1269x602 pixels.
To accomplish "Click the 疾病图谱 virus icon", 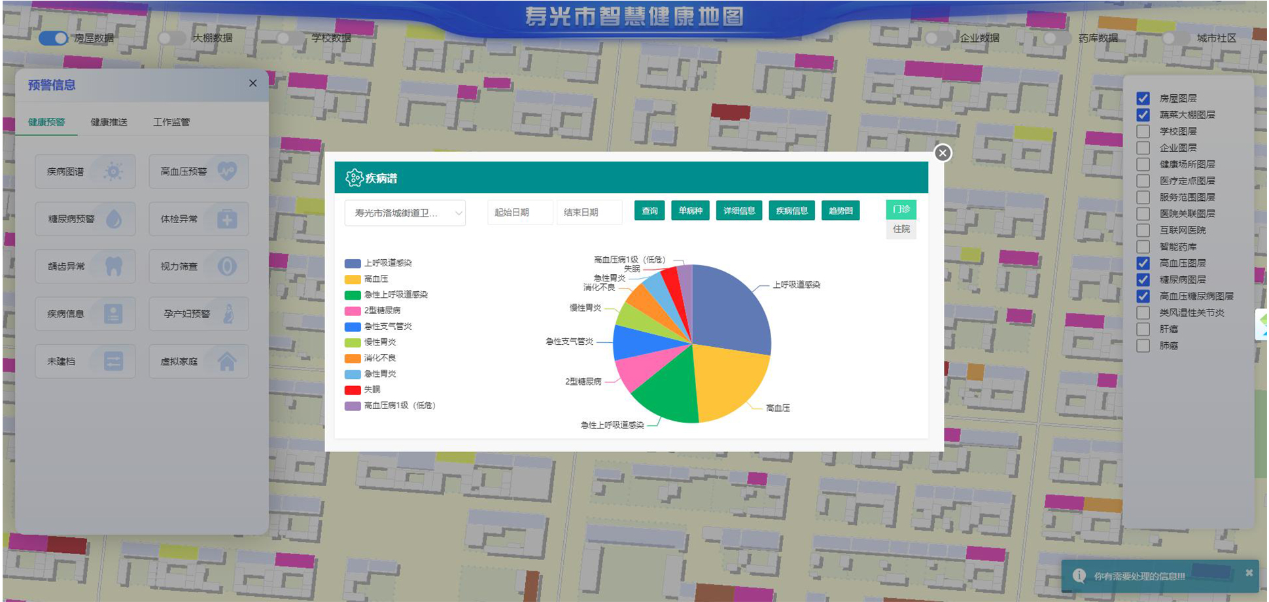I will 113,171.
